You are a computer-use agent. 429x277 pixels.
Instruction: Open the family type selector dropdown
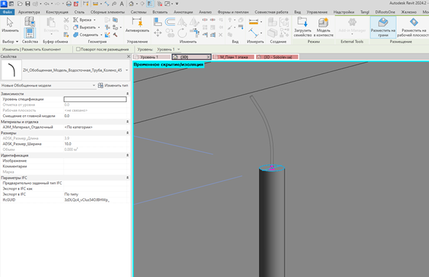126,70
